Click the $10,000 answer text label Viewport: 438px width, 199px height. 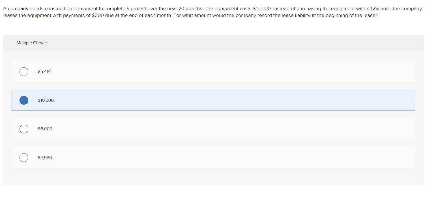point(46,100)
